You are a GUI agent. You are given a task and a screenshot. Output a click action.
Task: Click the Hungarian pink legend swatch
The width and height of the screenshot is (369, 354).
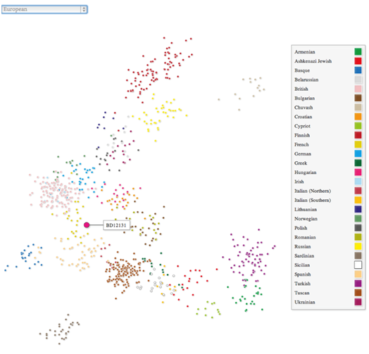click(358, 172)
